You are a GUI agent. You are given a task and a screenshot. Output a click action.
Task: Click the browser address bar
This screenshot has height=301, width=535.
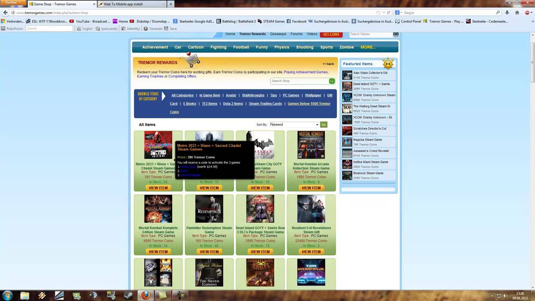click(192, 13)
